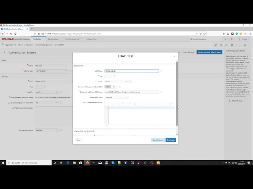Click the Firefox icon in the taskbar
The width and height of the screenshot is (253, 189).
[87, 163]
